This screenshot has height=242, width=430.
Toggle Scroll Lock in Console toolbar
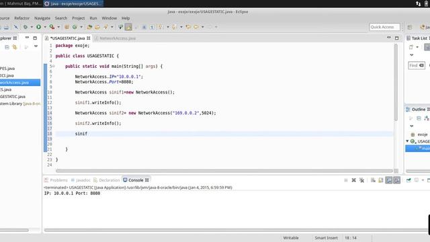pyautogui.click(x=381, y=180)
